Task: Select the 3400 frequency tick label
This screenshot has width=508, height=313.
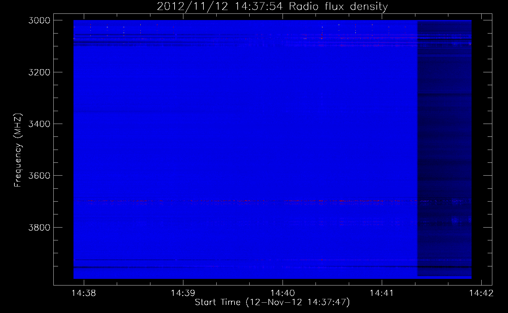Action: [39, 124]
